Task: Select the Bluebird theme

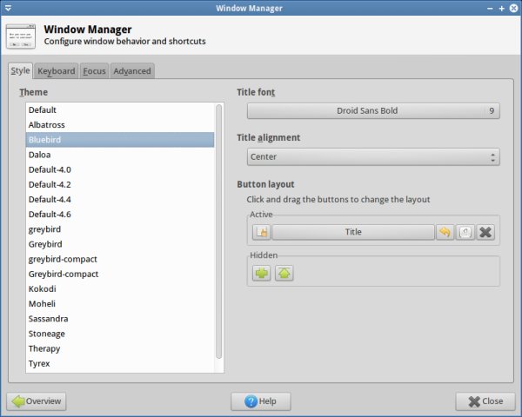Action: (x=120, y=140)
